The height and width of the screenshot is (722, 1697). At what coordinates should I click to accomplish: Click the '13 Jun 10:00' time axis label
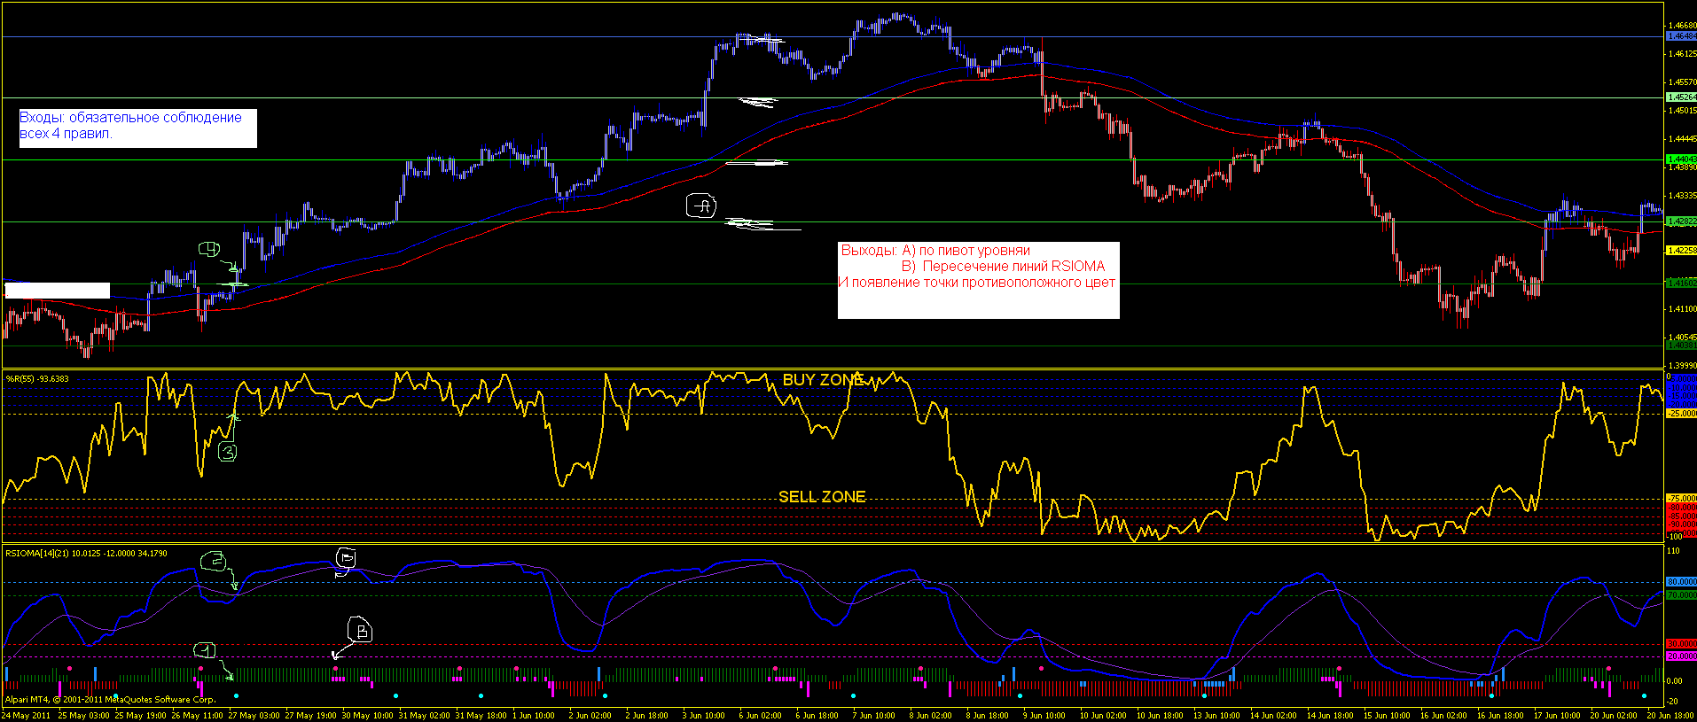pyautogui.click(x=1216, y=715)
